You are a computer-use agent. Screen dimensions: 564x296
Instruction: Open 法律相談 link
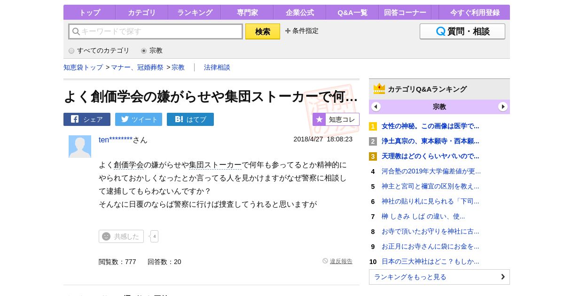point(217,67)
